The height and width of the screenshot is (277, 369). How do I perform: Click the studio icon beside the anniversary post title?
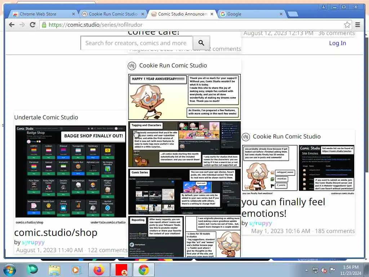(x=132, y=66)
